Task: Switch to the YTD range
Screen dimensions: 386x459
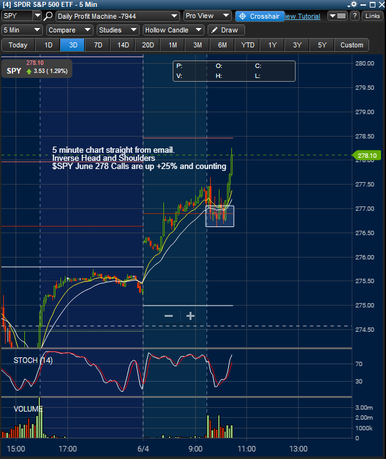Action: pyautogui.click(x=248, y=45)
